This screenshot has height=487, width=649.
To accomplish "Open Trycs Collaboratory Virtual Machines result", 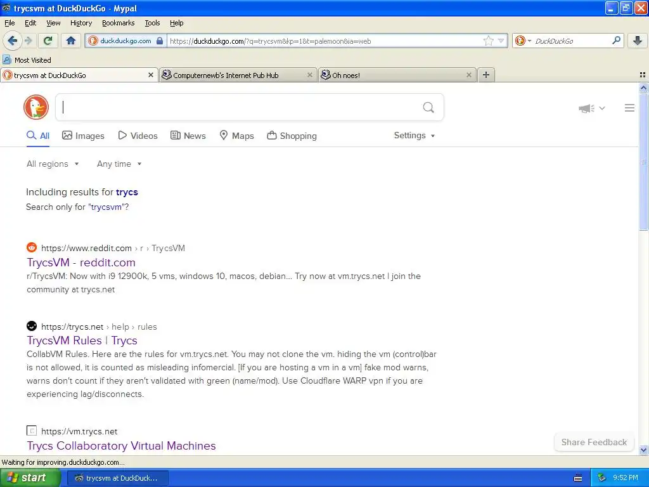I will [121, 446].
